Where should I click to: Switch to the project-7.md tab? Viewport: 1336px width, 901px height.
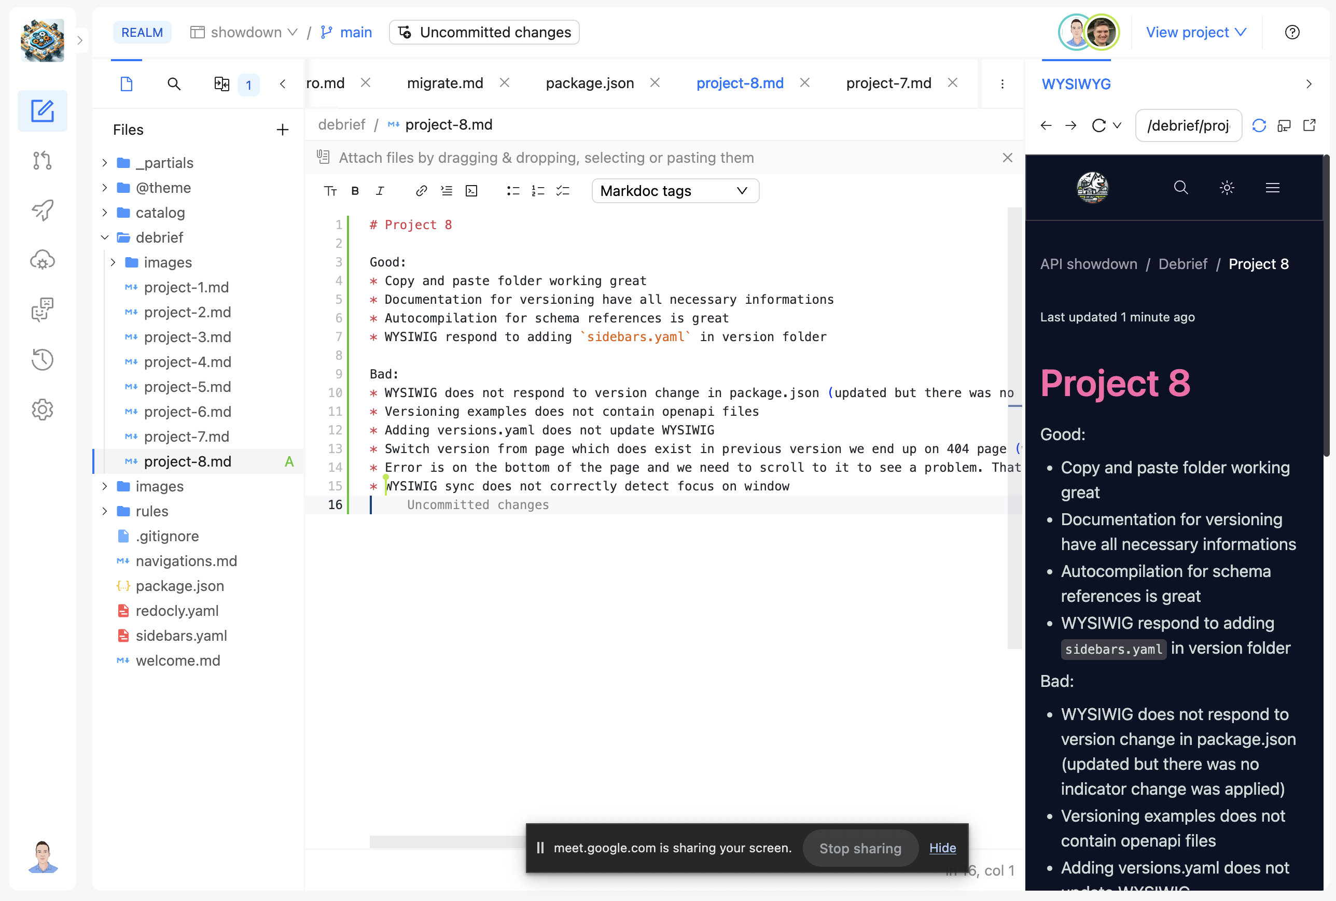pos(889,83)
